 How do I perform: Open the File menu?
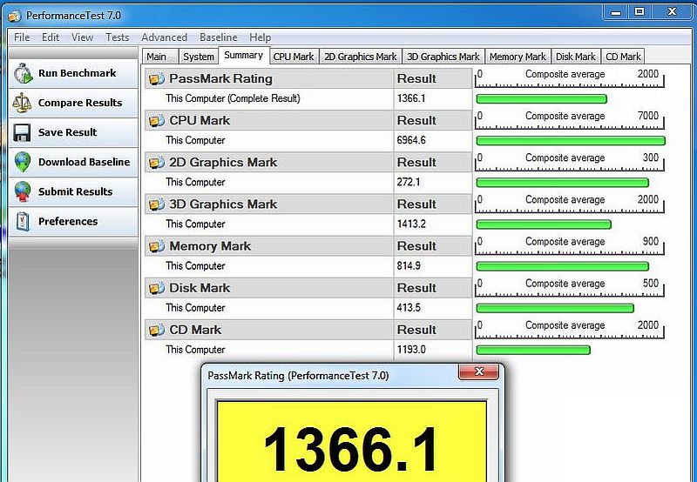click(x=22, y=37)
